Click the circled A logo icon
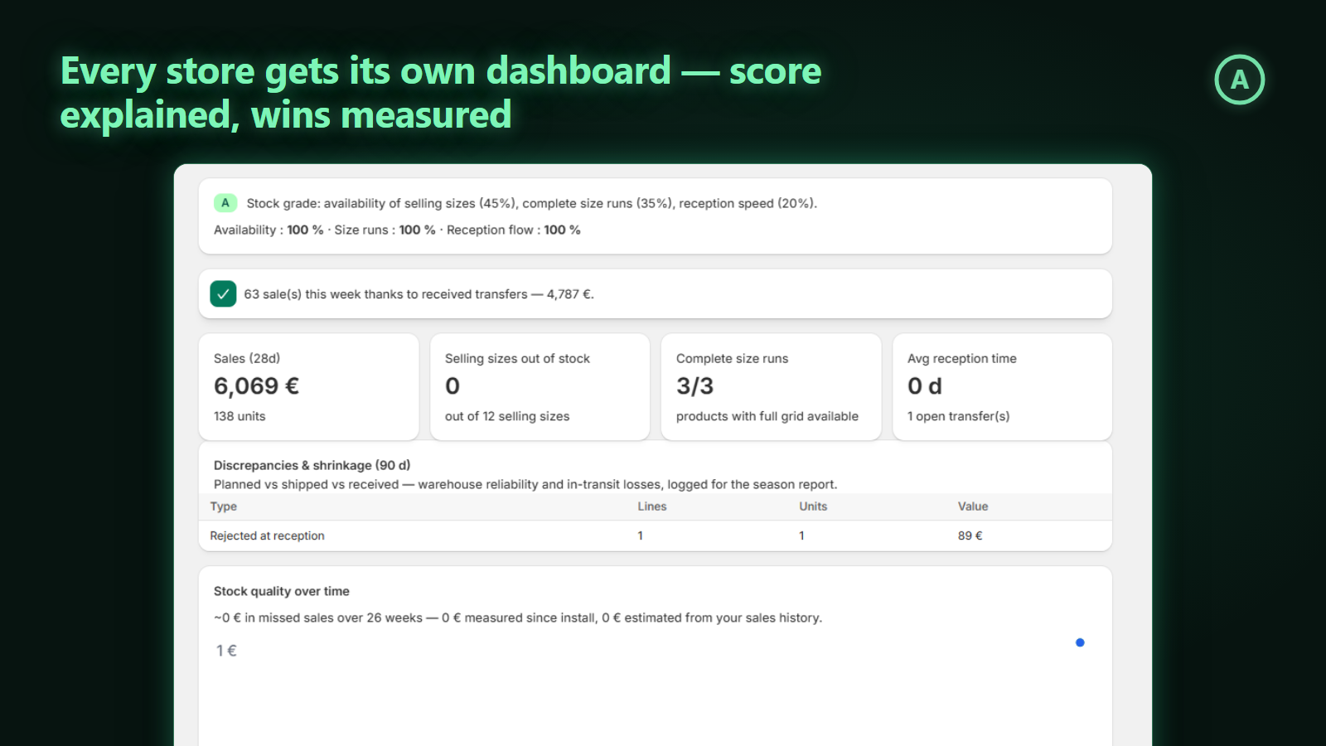 point(1239,80)
